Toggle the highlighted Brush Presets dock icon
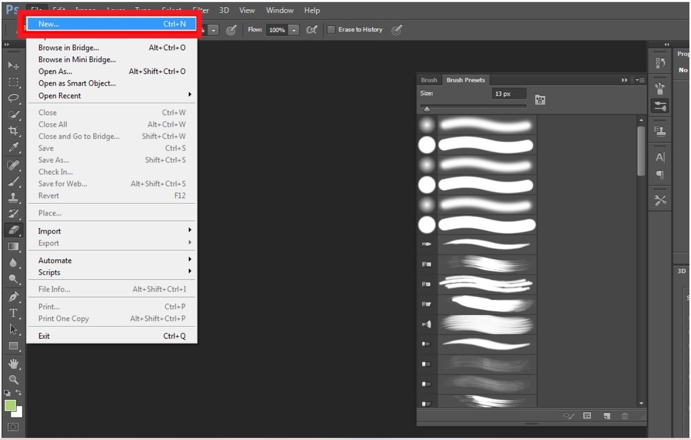This screenshot has height=440, width=691. tap(660, 107)
